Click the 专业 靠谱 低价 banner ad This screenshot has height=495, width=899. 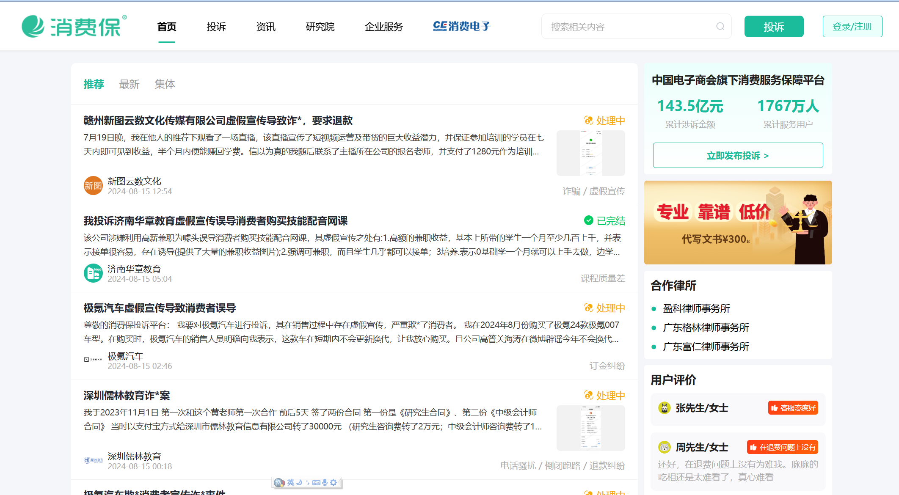pos(738,223)
